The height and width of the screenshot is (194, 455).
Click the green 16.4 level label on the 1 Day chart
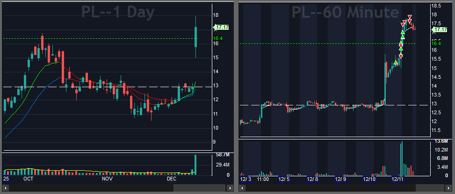pos(217,38)
